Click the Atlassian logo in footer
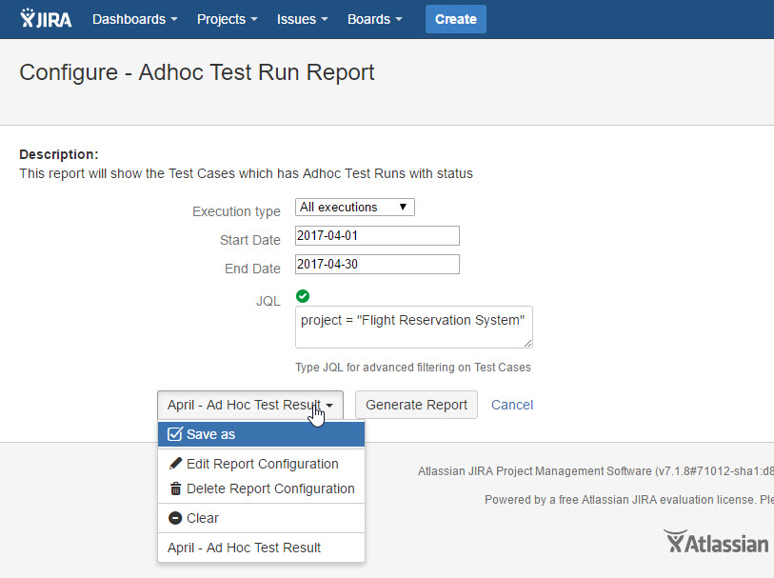The width and height of the screenshot is (774, 578). (x=716, y=543)
